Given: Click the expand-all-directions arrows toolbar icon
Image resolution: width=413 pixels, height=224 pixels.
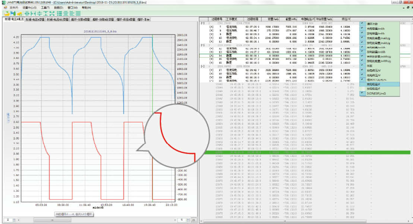Looking at the screenshot, I should click(52, 14).
